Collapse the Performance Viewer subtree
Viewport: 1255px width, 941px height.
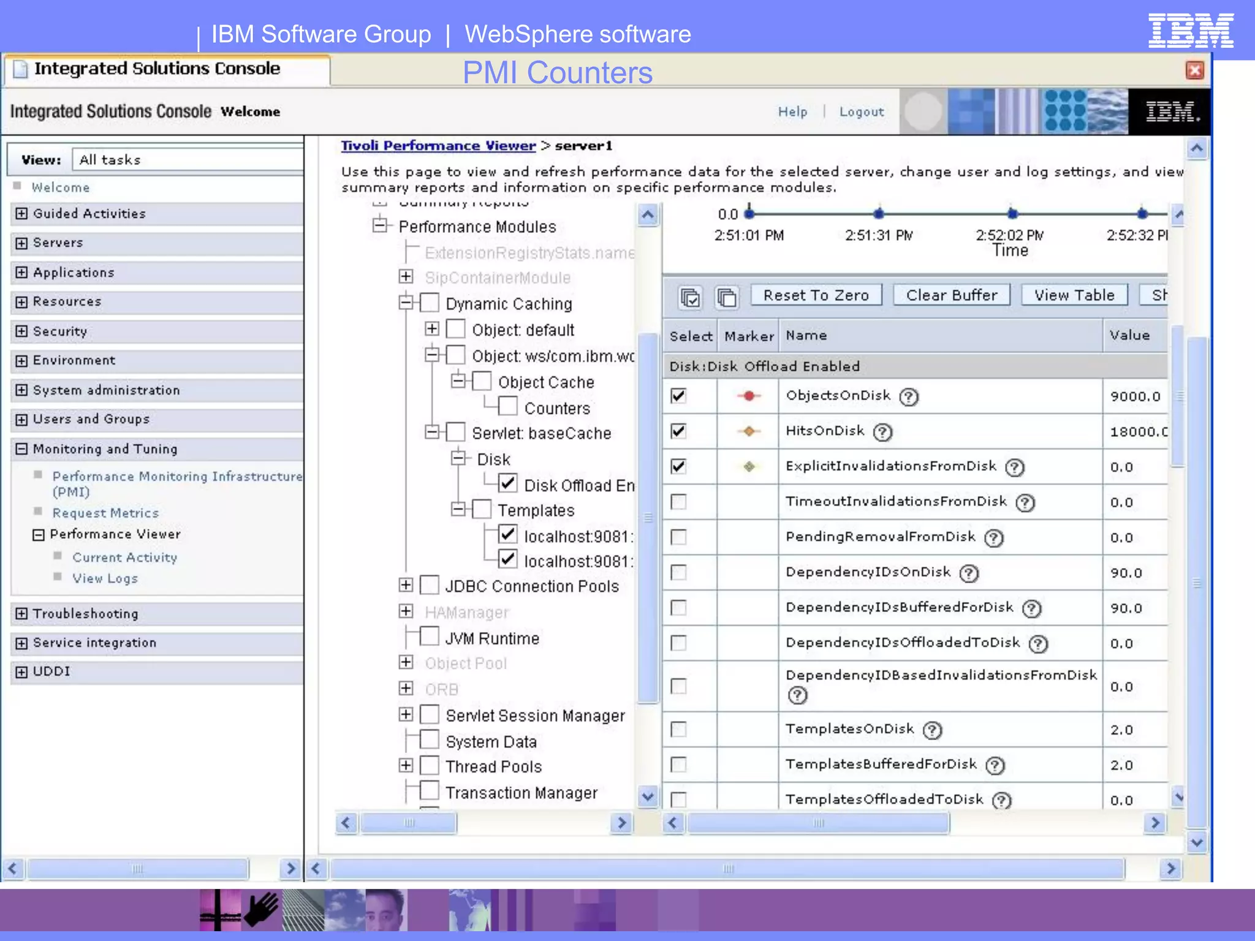(39, 535)
